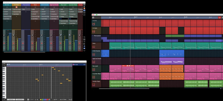This screenshot has width=223, height=101.
Task: Click the Drums track drum-kit icon in arrangement
Action: point(94,24)
